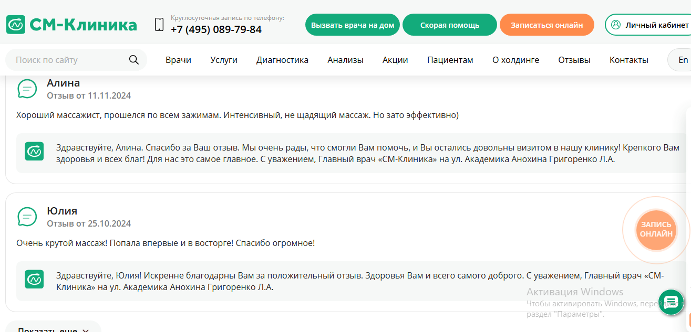The width and height of the screenshot is (691, 332).
Task: Open the Услуги navigation dropdown
Action: point(223,59)
